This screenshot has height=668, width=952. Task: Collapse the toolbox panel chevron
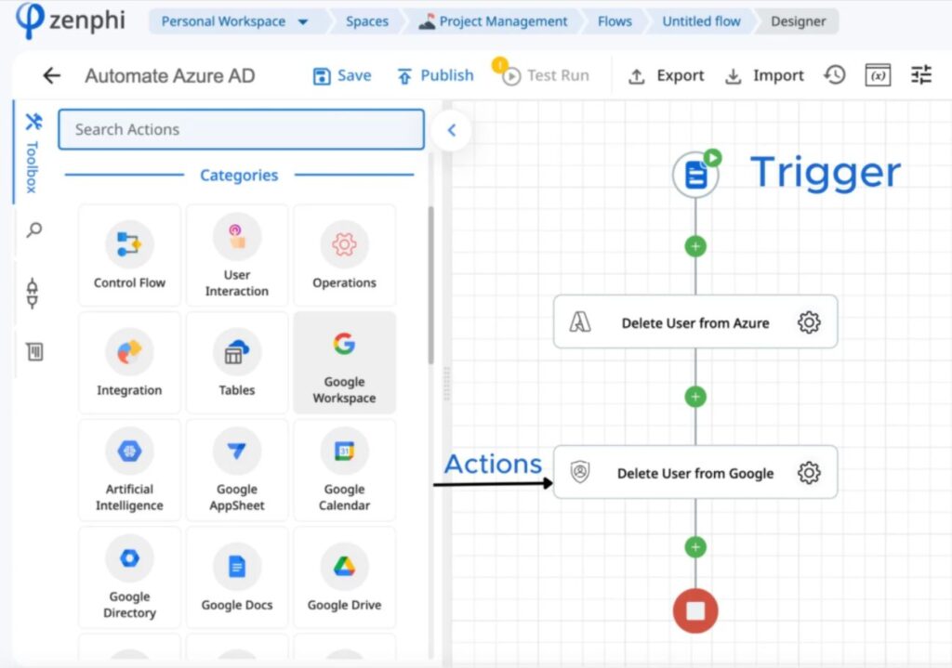click(x=451, y=130)
